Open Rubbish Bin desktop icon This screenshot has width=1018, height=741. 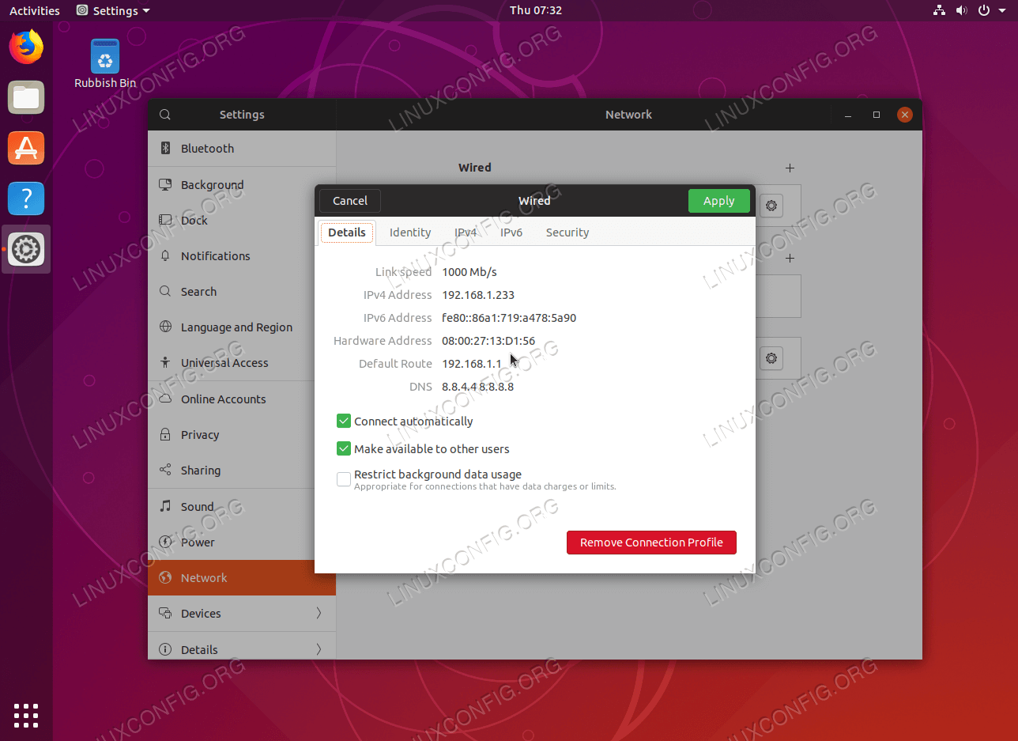tap(105, 63)
